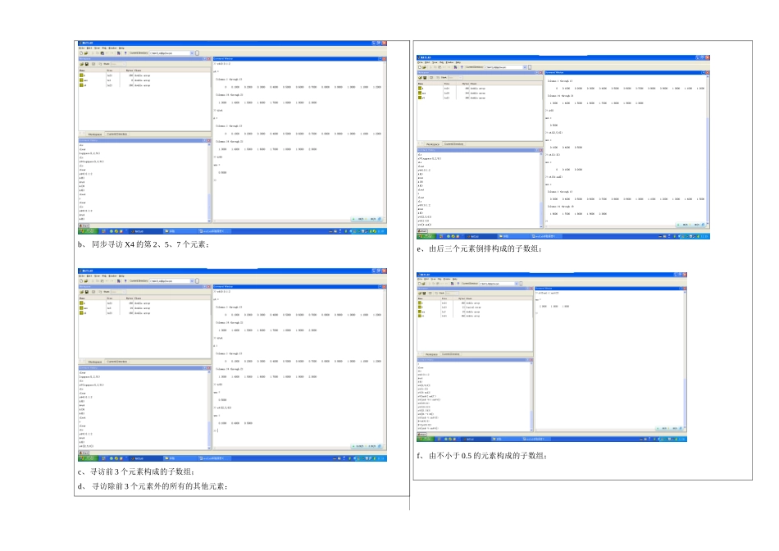Click Open file icon in MATLAB screenshot above caption b
Viewport: 779px width, 551px height.
pos(86,53)
